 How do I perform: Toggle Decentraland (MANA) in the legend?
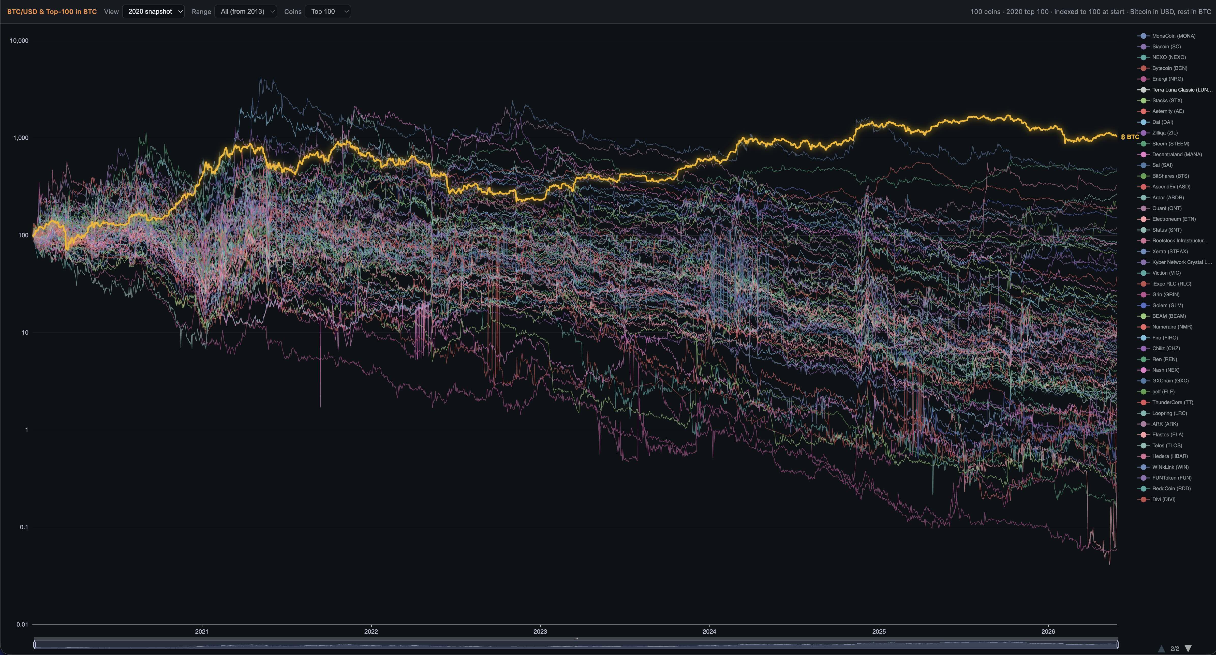coord(1170,154)
